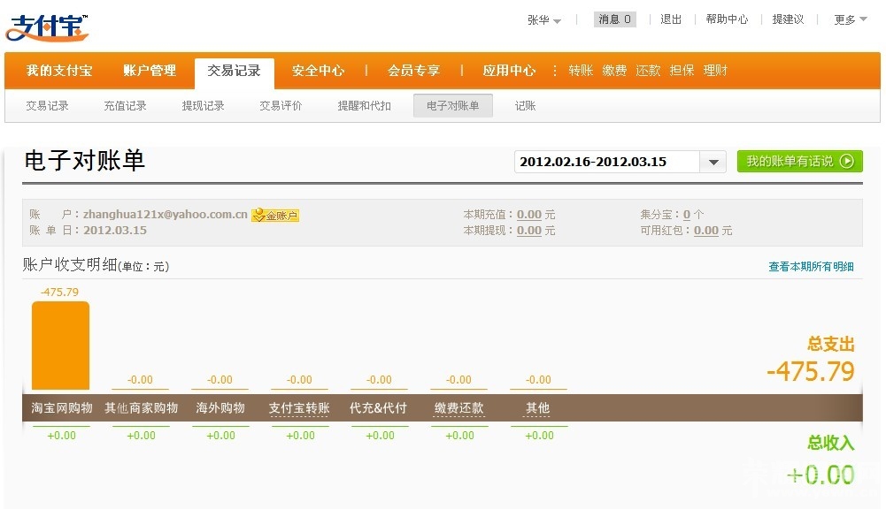This screenshot has height=509, width=886.
Task: Click the 我的账单有话说 green button
Action: 799,162
